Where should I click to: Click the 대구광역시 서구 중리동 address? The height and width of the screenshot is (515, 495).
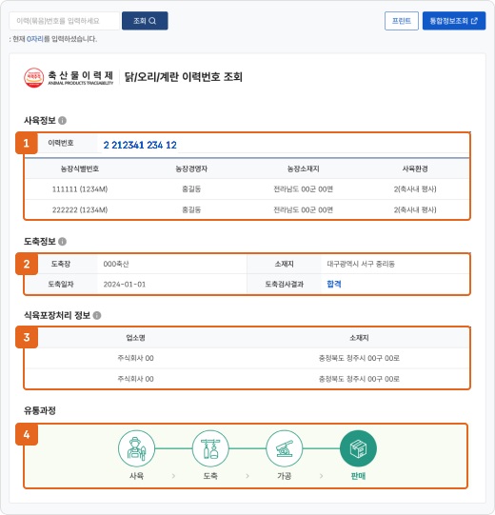coord(361,264)
